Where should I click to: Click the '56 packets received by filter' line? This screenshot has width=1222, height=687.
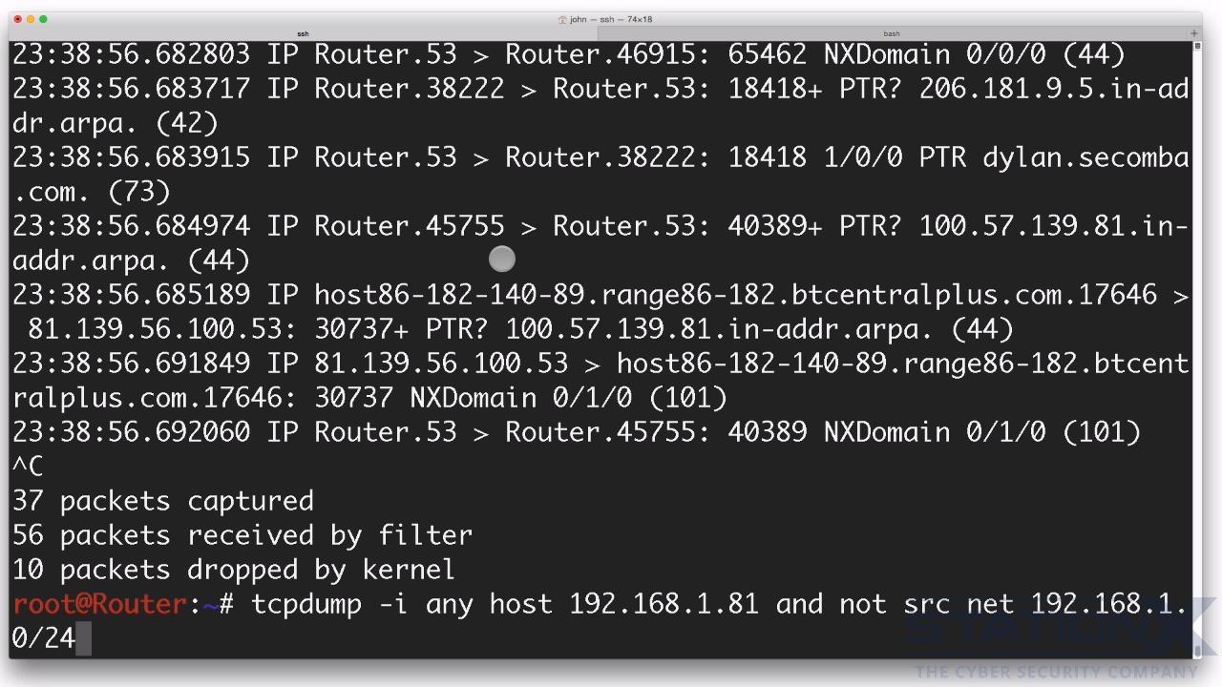242,535
